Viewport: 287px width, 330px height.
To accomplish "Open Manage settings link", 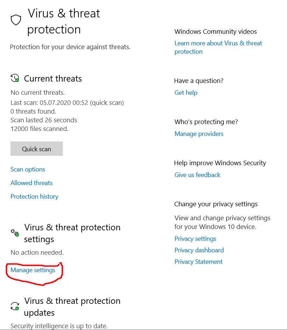I will click(33, 270).
